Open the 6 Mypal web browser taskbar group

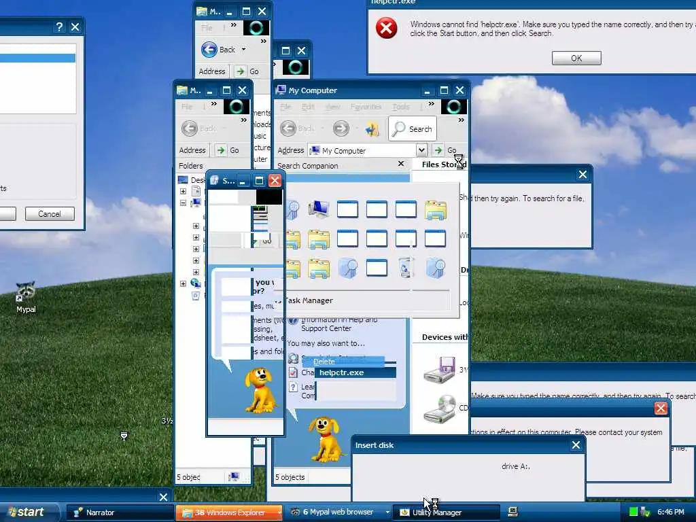pyautogui.click(x=338, y=512)
